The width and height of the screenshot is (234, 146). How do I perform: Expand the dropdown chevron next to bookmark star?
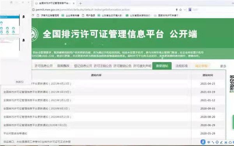(x=185, y=10)
